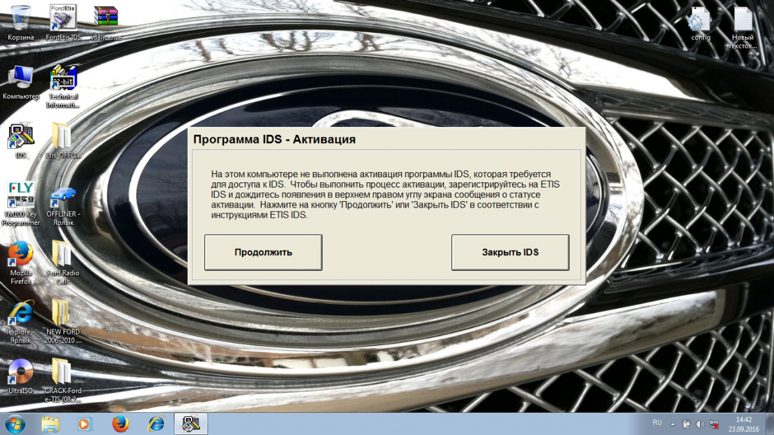The image size is (774, 435).
Task: Open the Windows Start menu
Action: (15, 423)
